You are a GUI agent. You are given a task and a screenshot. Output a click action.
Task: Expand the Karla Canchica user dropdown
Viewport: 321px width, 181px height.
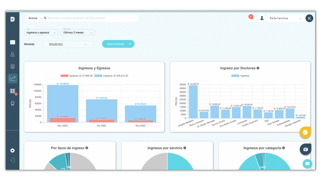tap(285, 18)
